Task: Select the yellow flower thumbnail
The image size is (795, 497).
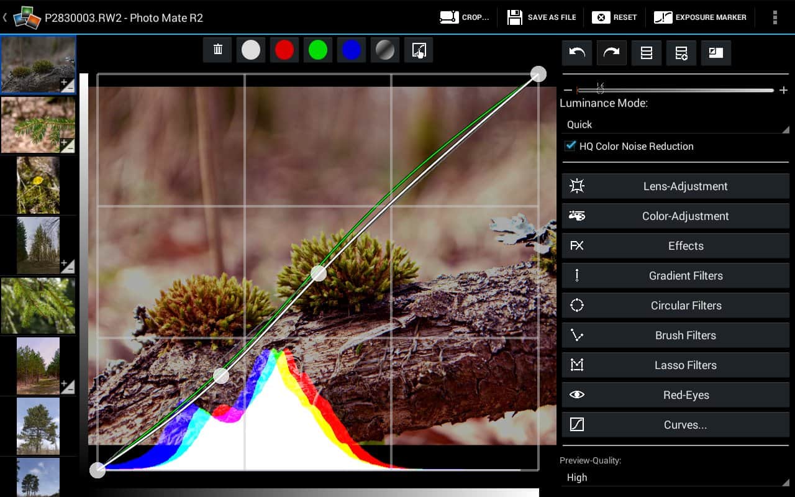Action: [x=38, y=185]
